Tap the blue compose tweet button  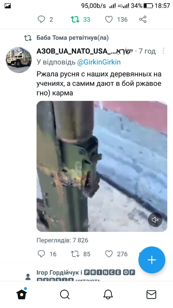click(x=152, y=260)
